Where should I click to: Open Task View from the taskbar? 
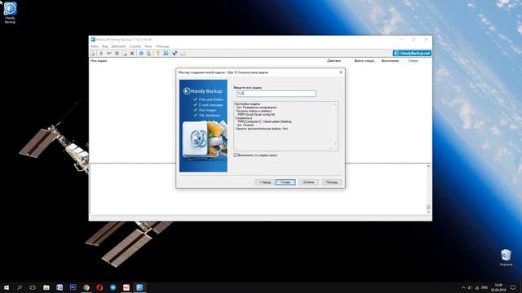[x=33, y=287]
